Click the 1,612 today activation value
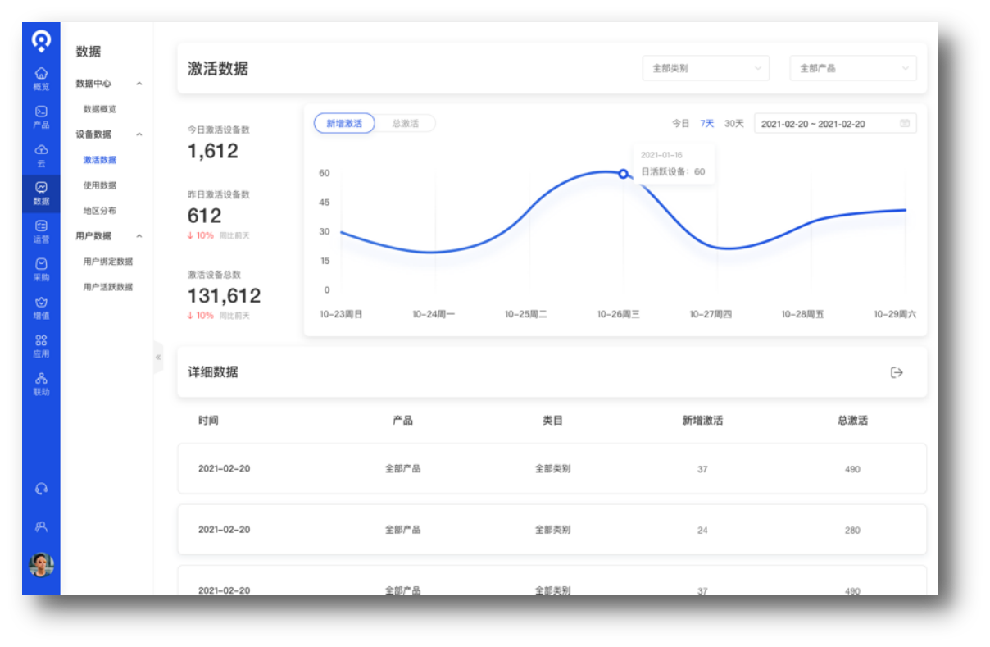Image resolution: width=990 pixels, height=647 pixels. click(212, 151)
